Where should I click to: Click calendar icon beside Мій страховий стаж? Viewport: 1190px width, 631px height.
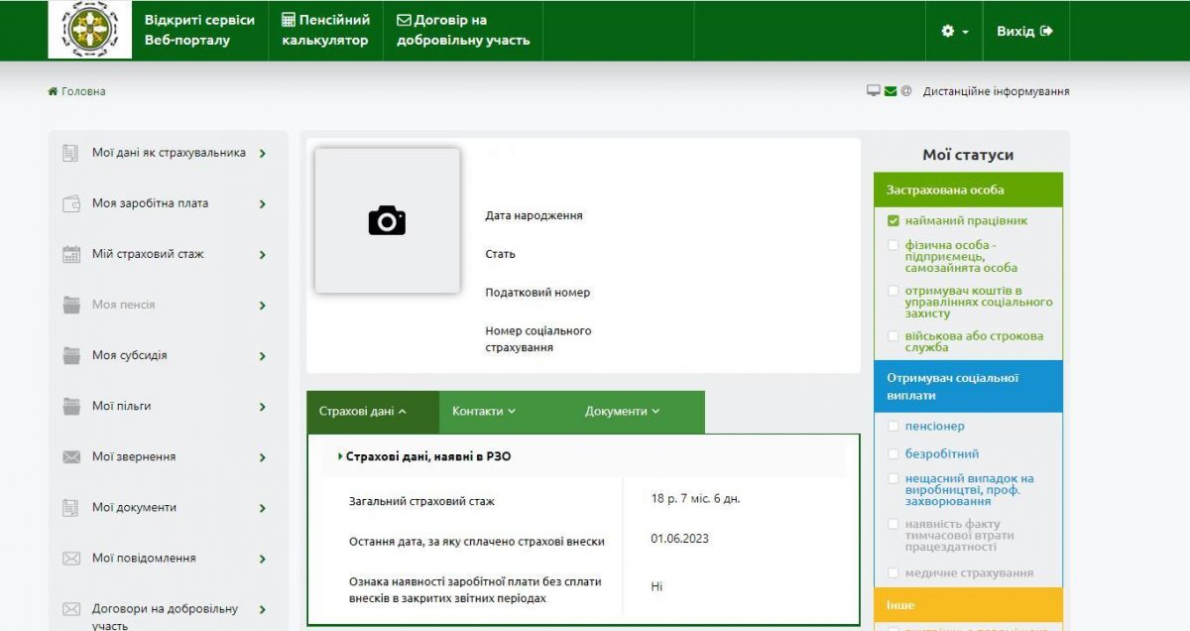[71, 254]
